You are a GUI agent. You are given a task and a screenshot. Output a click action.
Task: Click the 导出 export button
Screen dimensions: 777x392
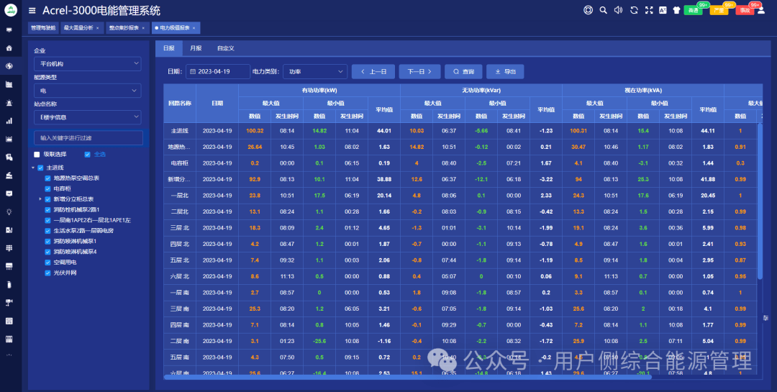click(x=505, y=71)
